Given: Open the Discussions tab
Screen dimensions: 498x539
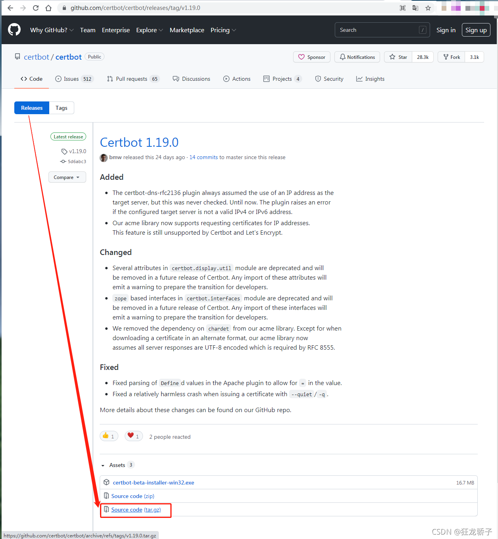Looking at the screenshot, I should [x=191, y=79].
